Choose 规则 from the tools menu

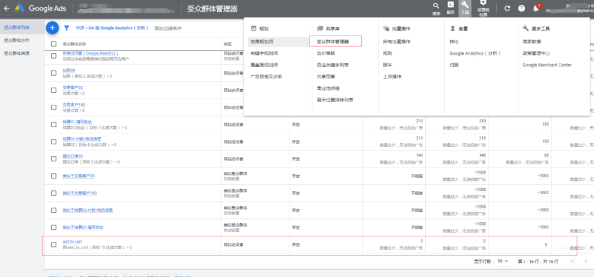[388, 53]
